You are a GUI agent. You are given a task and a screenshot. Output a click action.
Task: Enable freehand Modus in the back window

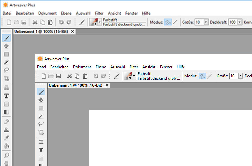point(168,22)
